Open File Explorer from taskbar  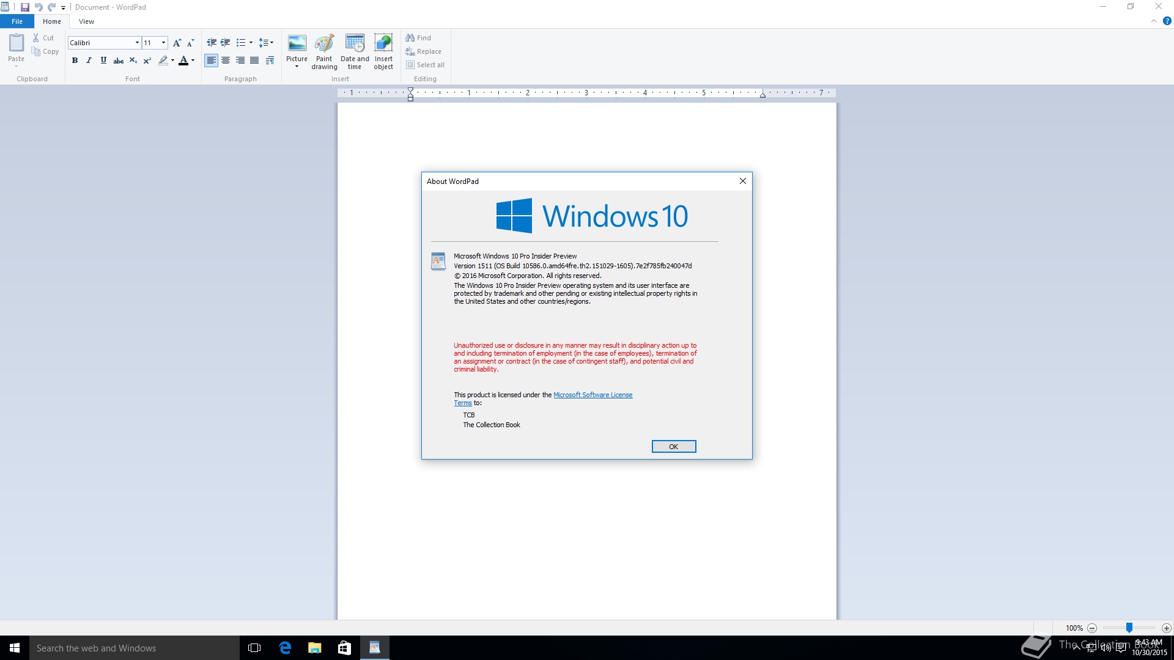tap(315, 648)
